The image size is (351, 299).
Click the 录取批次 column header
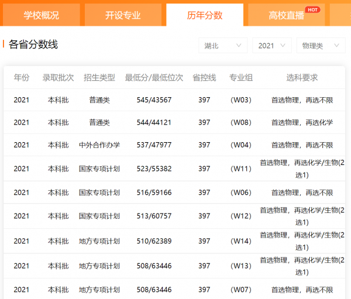[x=58, y=77]
